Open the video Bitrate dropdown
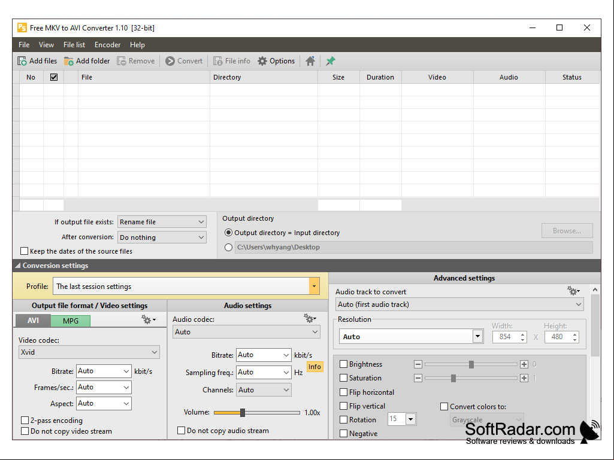 click(x=104, y=371)
